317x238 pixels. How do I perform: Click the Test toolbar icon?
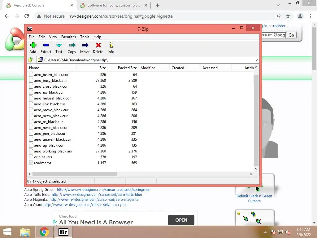pos(59,45)
